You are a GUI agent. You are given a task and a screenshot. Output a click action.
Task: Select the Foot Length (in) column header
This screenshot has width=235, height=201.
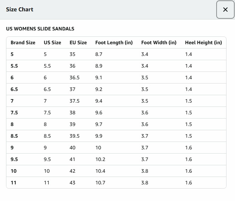coord(114,42)
